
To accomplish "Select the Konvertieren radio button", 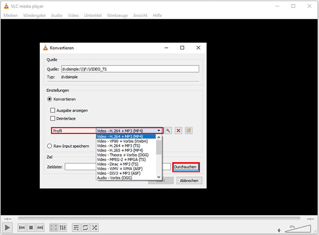I will coord(49,99).
